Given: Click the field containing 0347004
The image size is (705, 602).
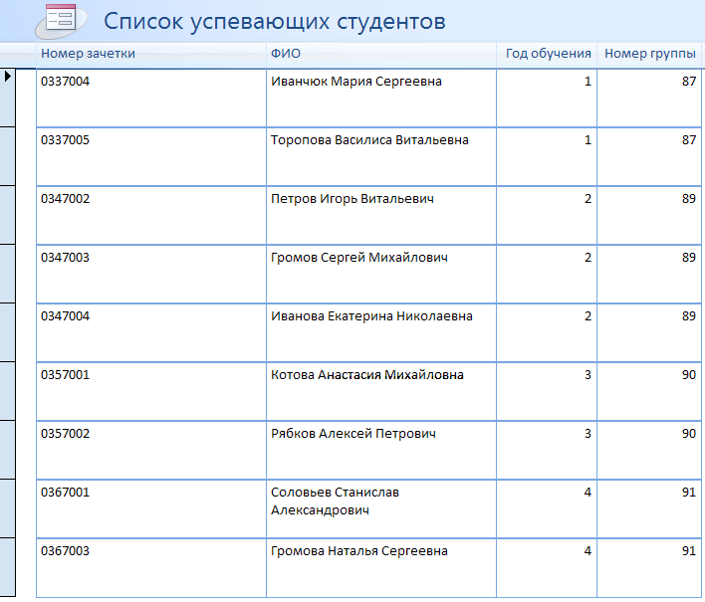Looking at the screenshot, I should pyautogui.click(x=151, y=333).
